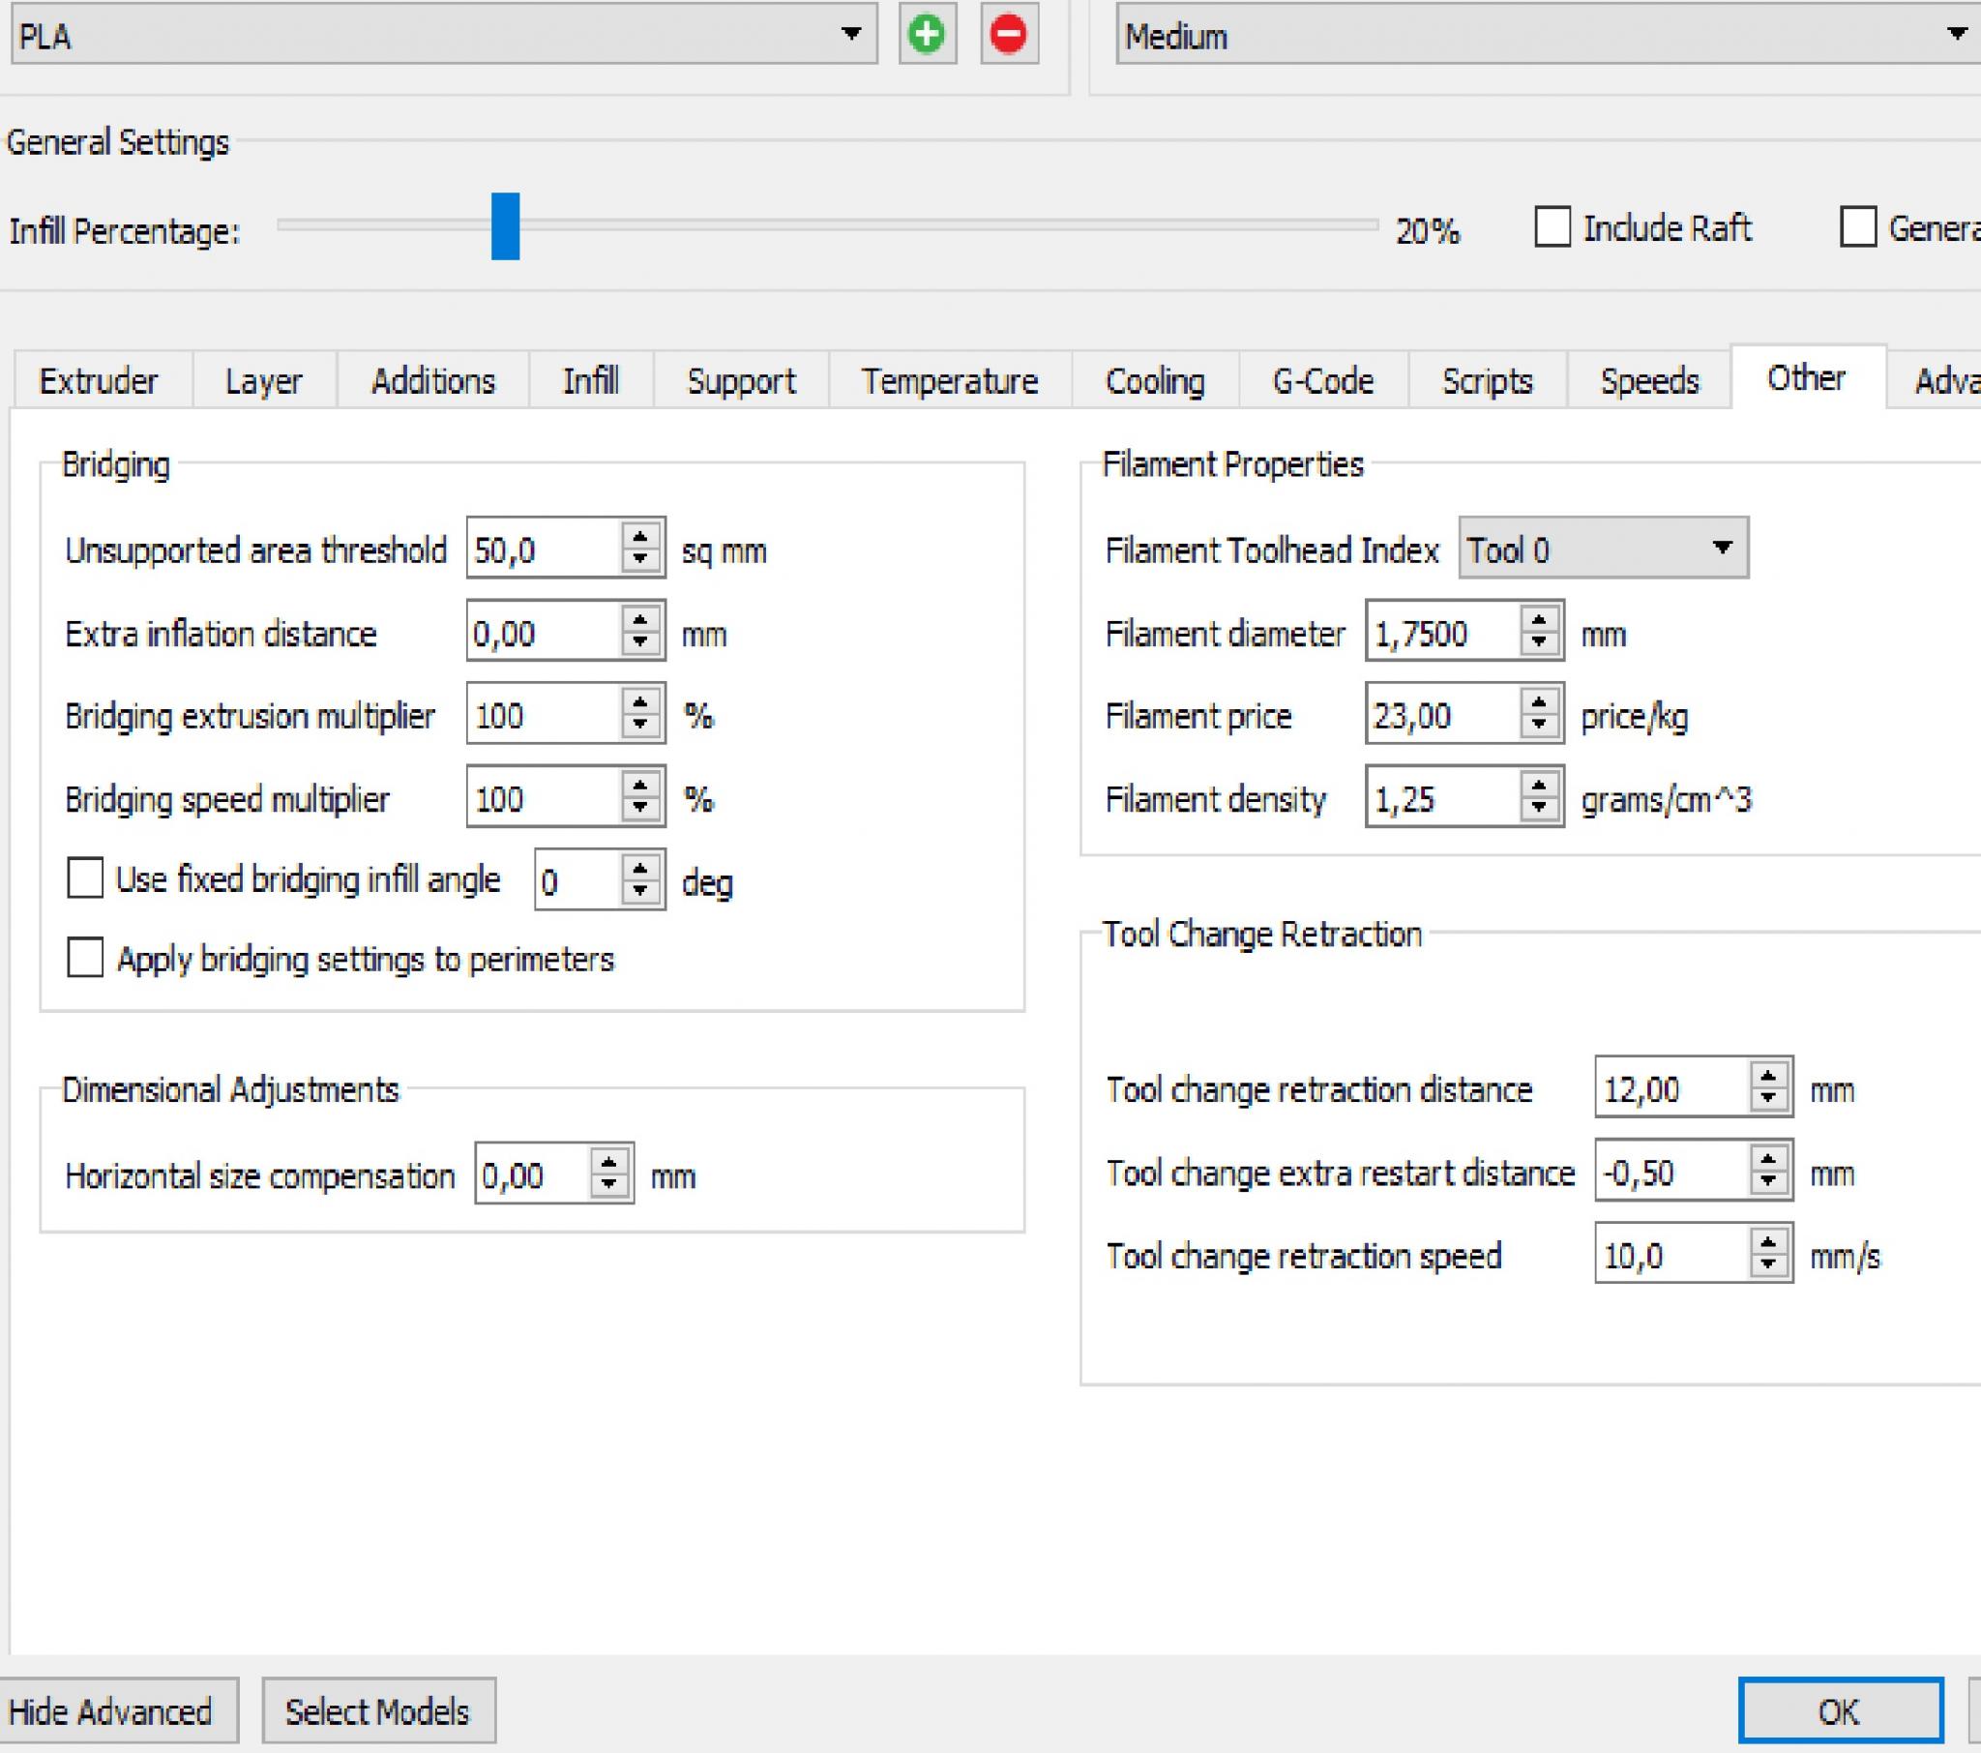Click the red remove profile icon
This screenshot has height=1753, width=1981.
[x=1008, y=35]
